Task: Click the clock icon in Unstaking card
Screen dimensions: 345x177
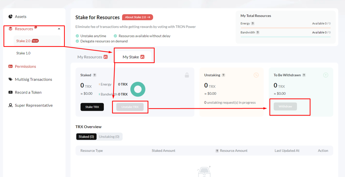Action: coord(256,75)
